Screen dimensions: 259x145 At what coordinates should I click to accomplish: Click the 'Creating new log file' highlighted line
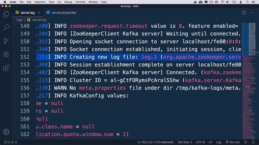[139, 57]
